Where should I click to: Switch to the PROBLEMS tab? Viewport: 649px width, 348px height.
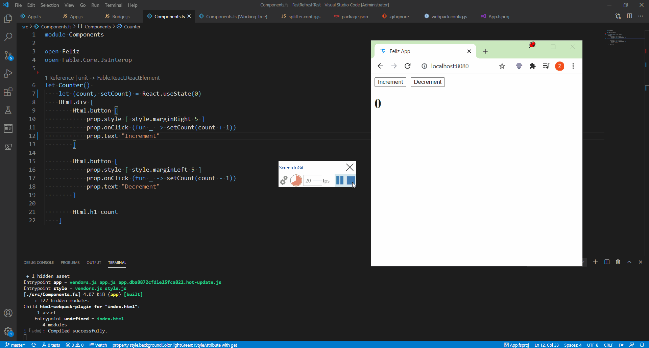[70, 263]
